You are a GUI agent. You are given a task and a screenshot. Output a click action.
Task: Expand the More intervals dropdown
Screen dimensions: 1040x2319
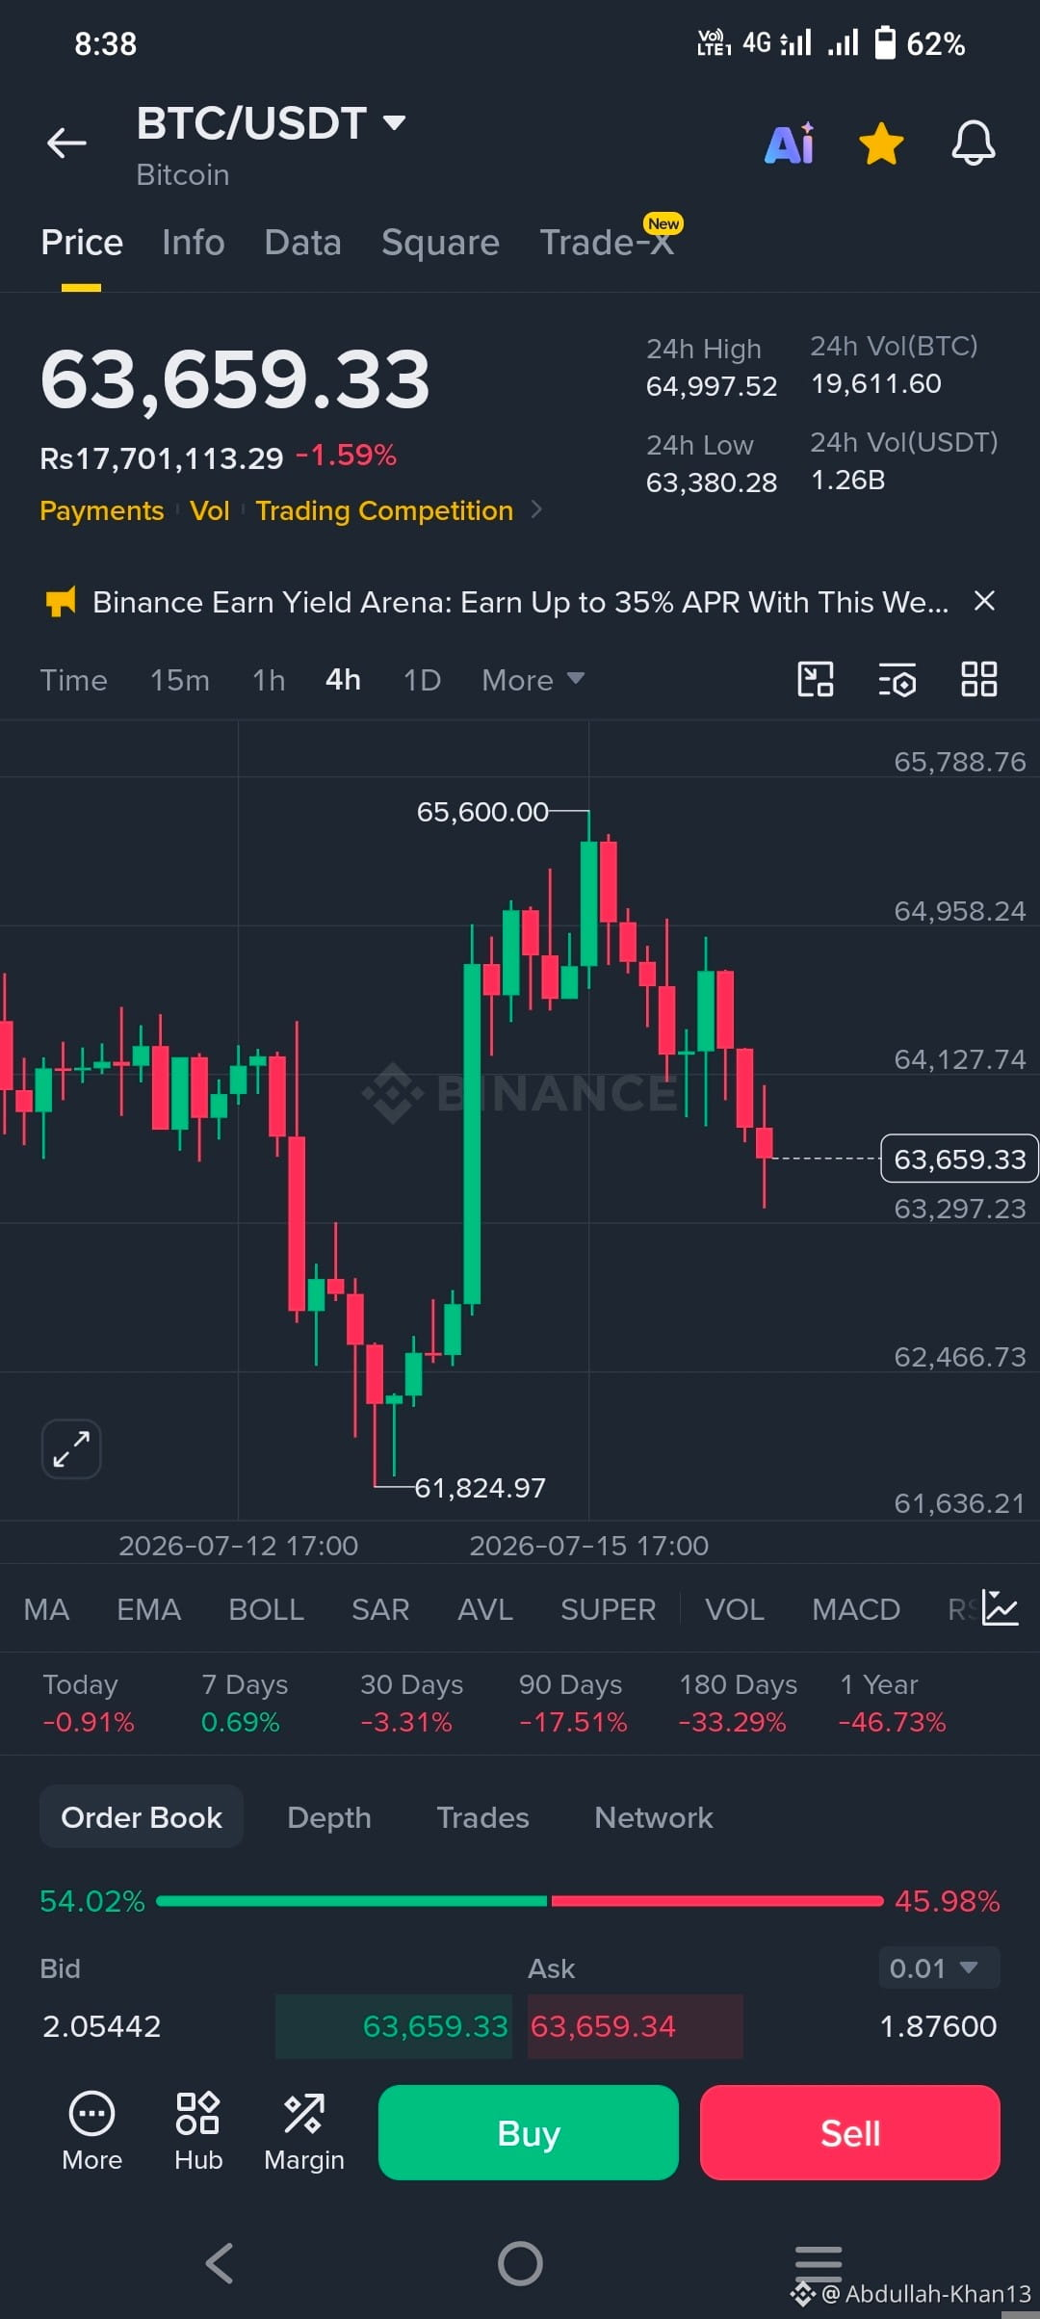click(x=533, y=681)
